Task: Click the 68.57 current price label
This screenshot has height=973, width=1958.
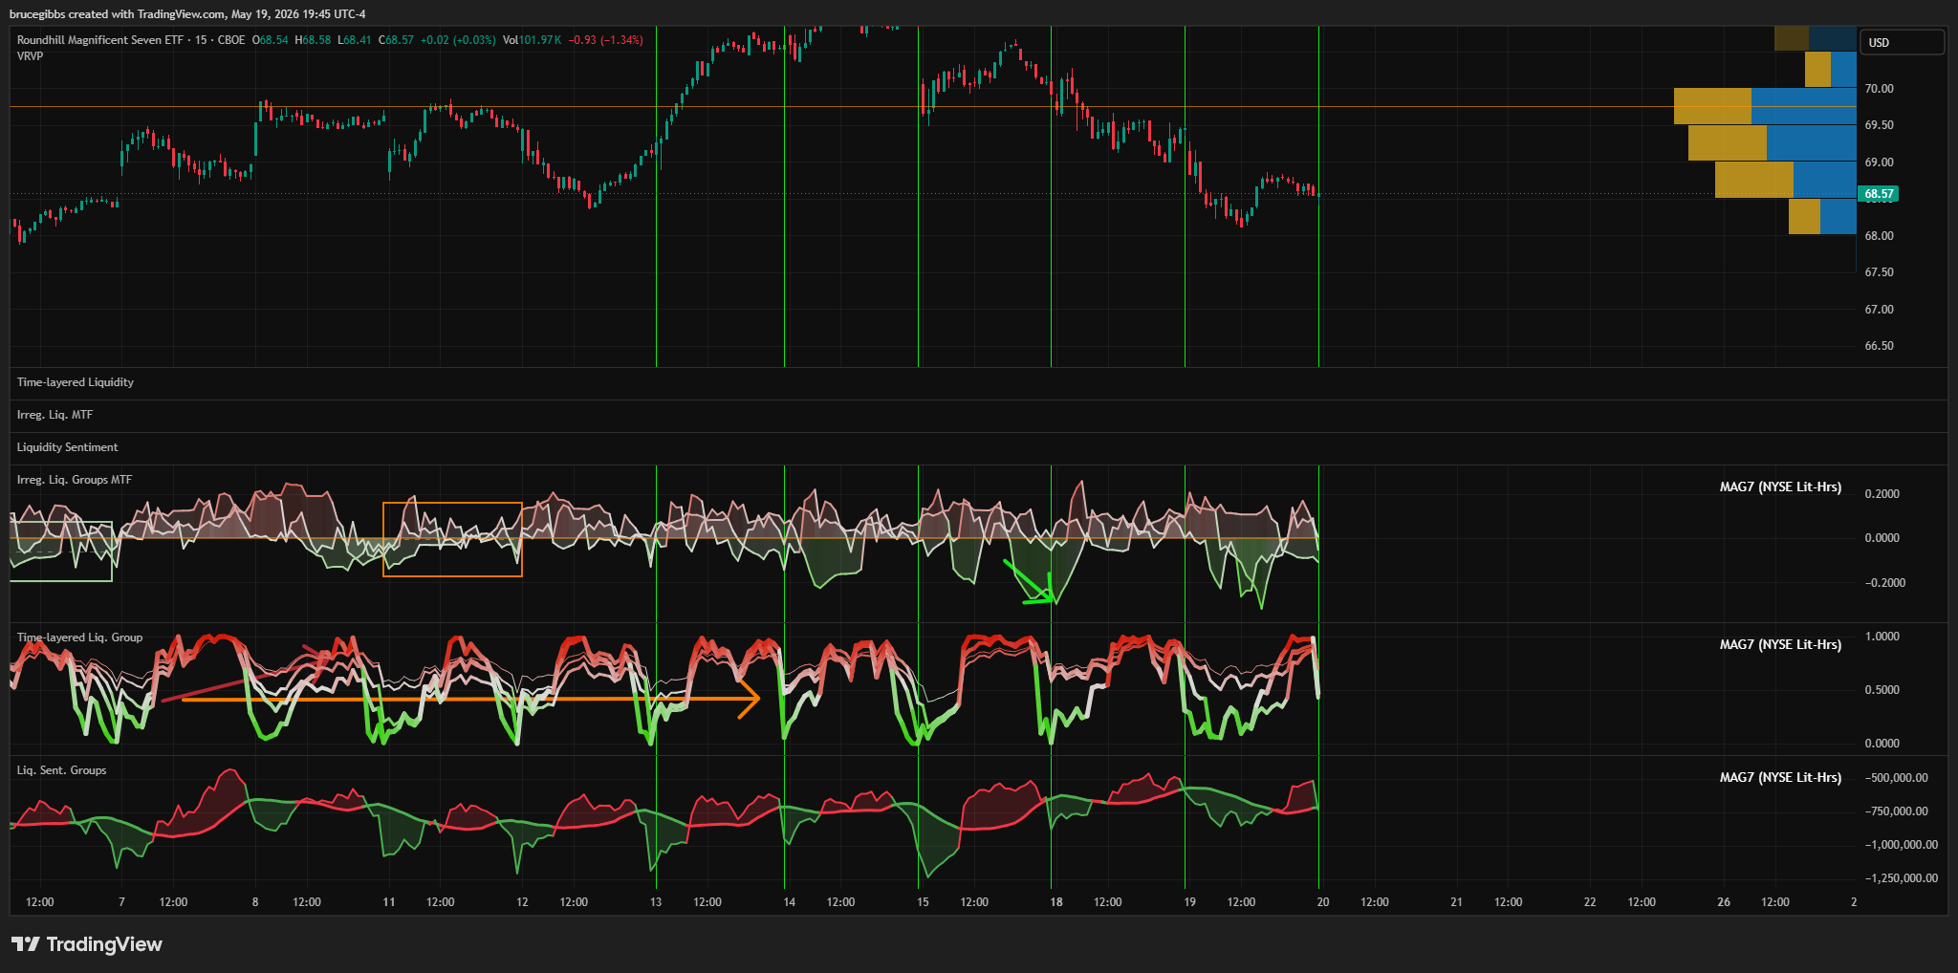Action: coord(1879,194)
